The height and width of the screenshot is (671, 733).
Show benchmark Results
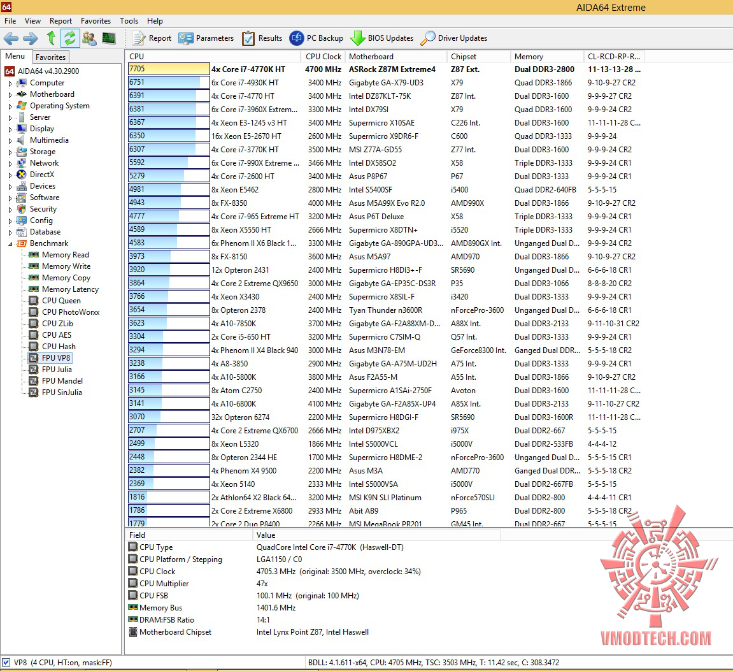pyautogui.click(x=262, y=38)
